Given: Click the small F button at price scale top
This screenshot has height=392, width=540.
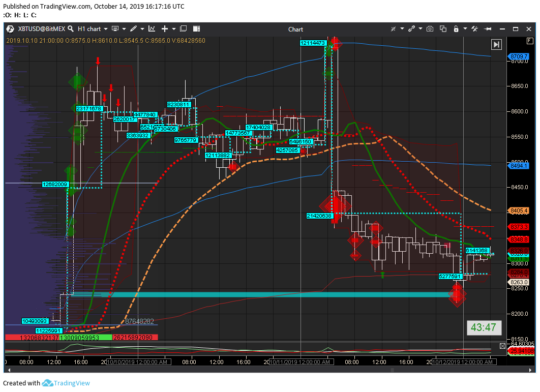Looking at the screenshot, I should (530, 41).
